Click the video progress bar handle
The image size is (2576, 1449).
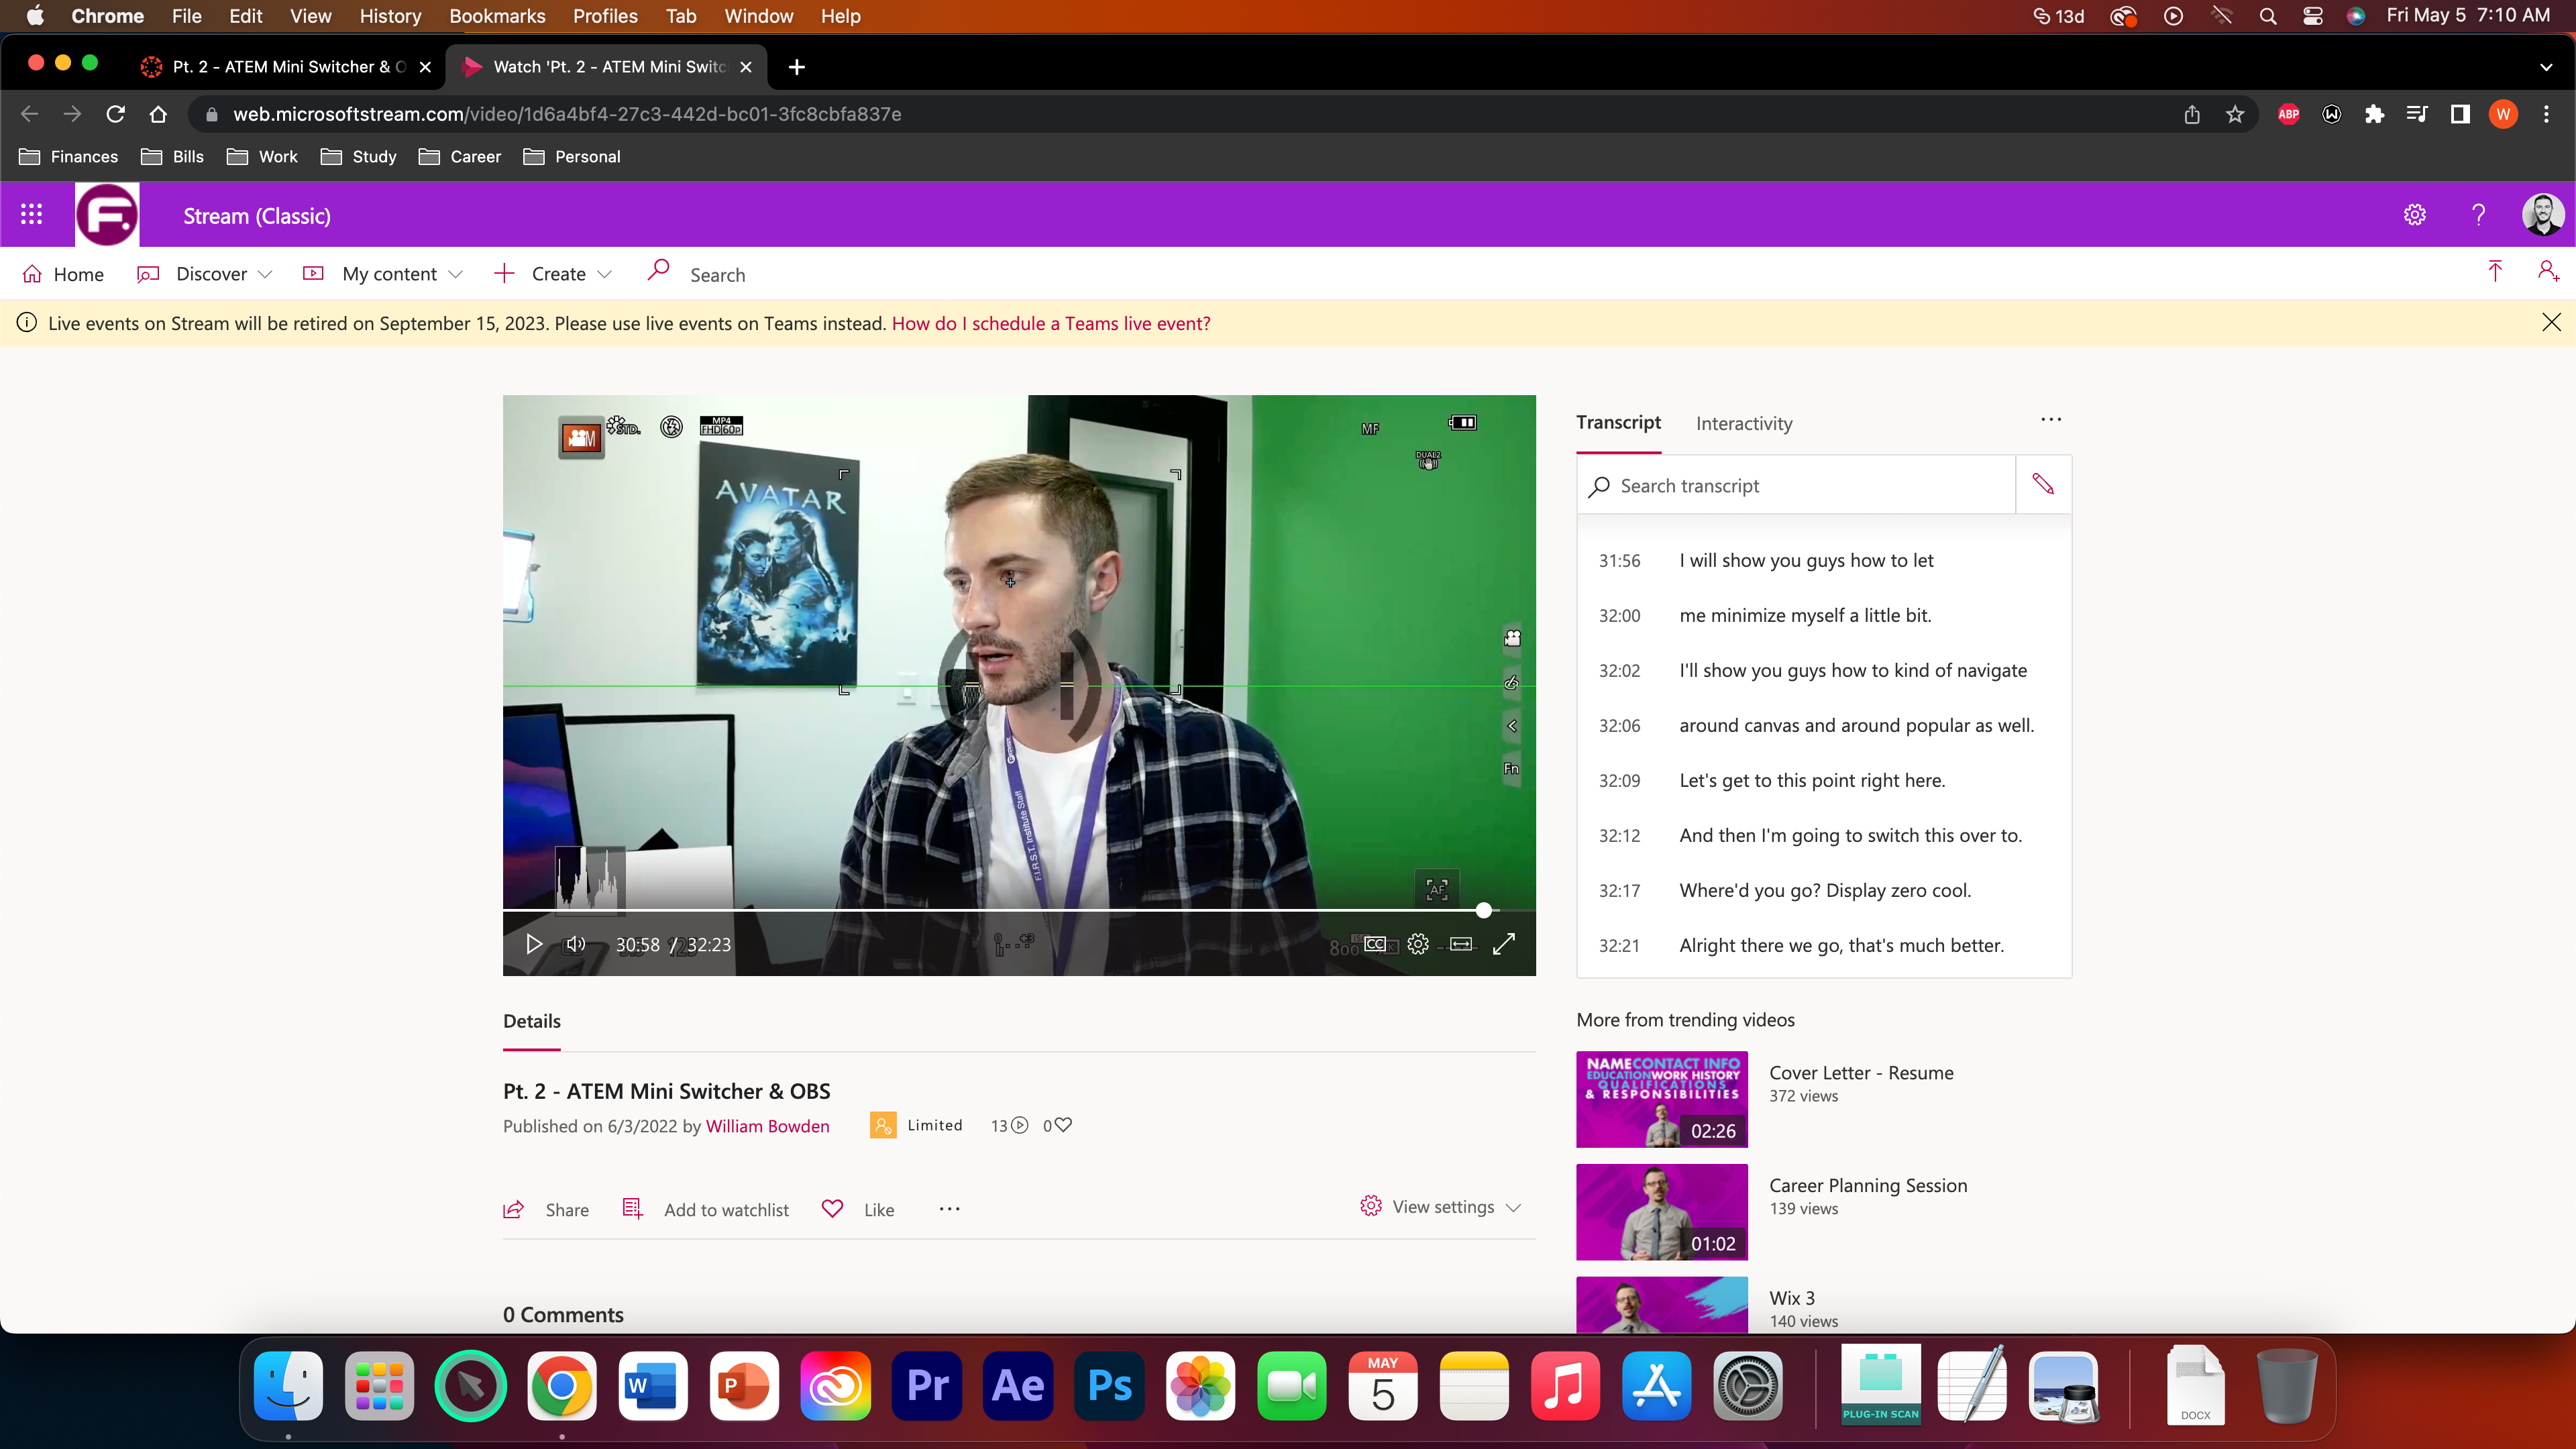point(1484,910)
